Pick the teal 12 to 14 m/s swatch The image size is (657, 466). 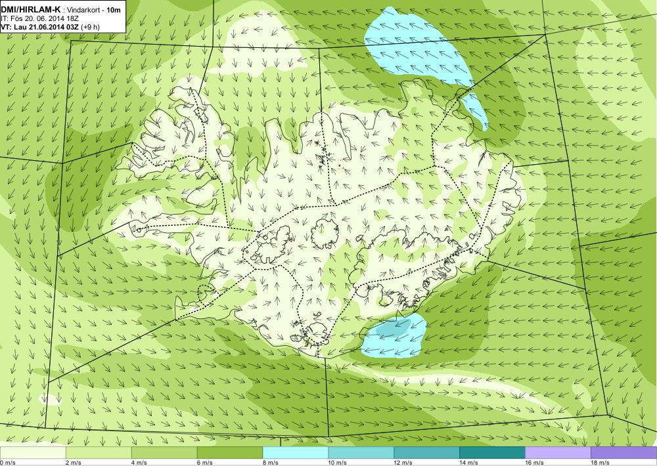(426, 453)
